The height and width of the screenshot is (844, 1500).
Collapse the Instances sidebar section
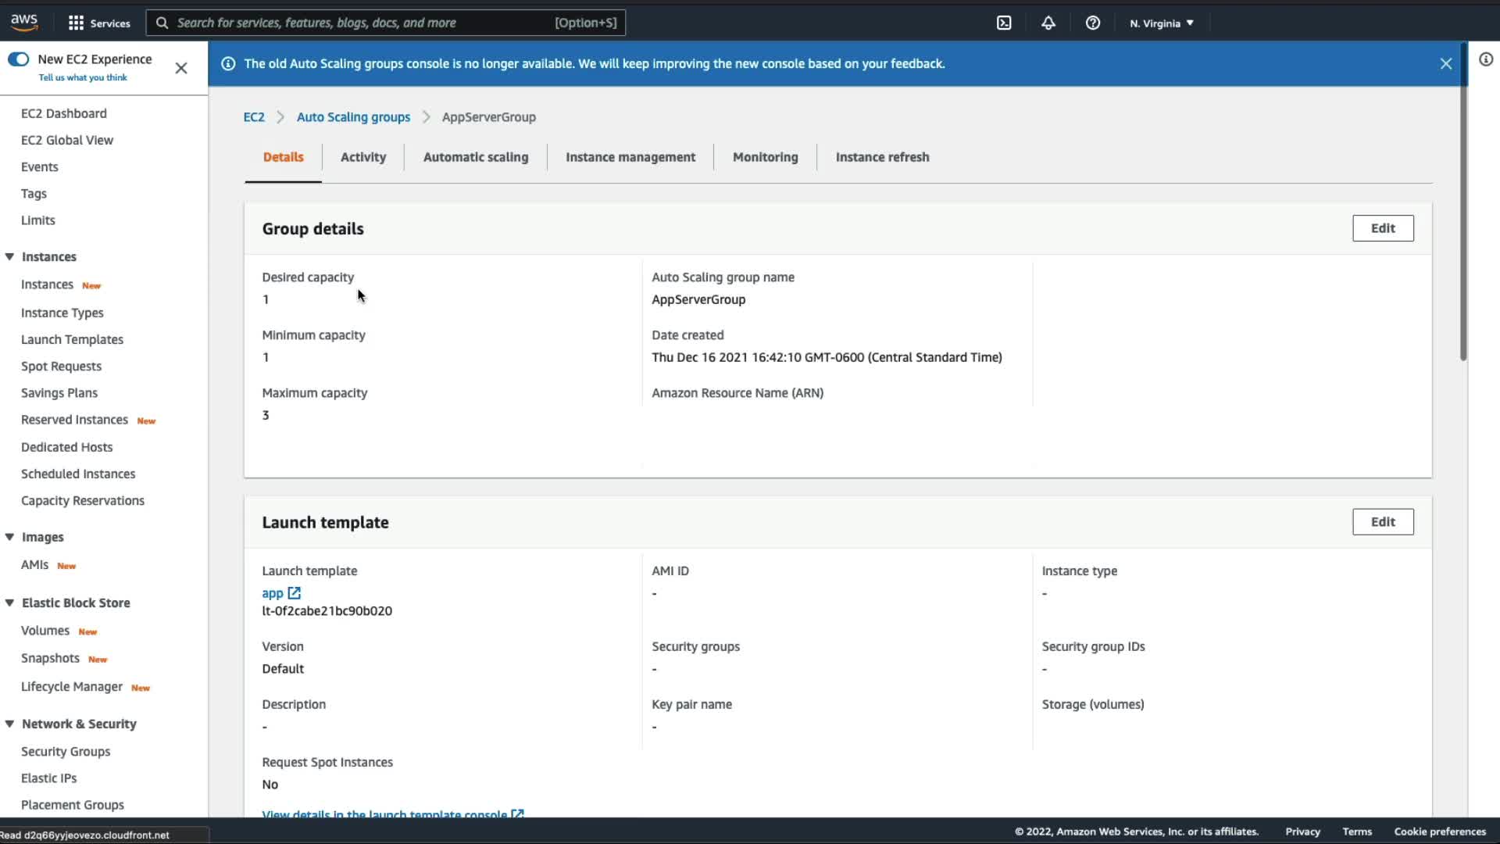click(10, 257)
